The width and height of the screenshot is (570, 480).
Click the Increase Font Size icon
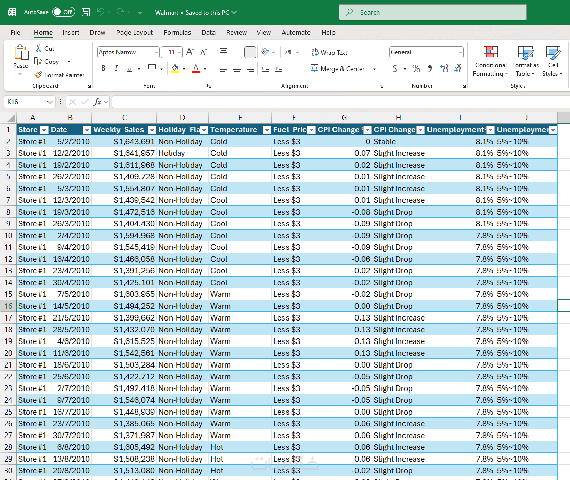coord(190,52)
